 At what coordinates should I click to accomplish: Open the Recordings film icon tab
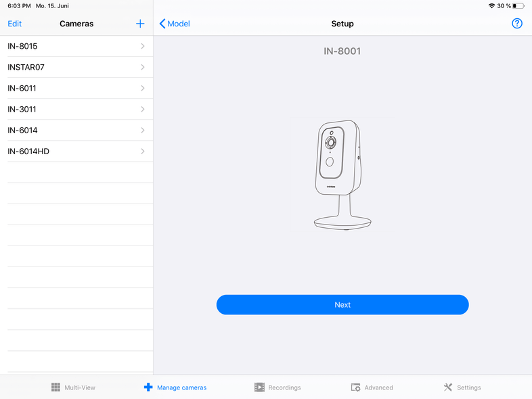pyautogui.click(x=259, y=388)
